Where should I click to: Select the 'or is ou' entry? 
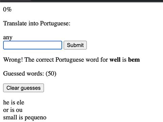pos(13,110)
